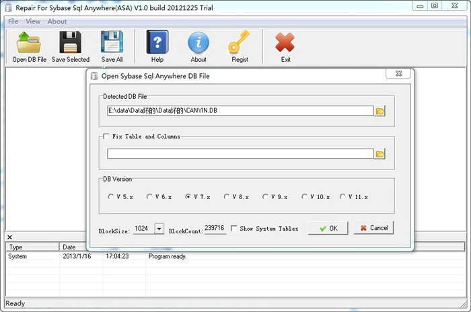Confirm with the OK button

pos(328,228)
